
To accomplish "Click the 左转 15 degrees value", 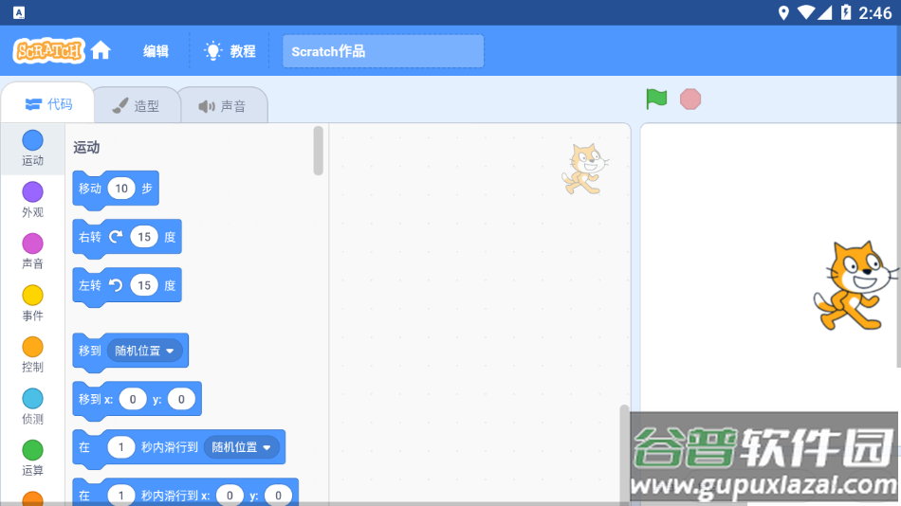I will [144, 285].
